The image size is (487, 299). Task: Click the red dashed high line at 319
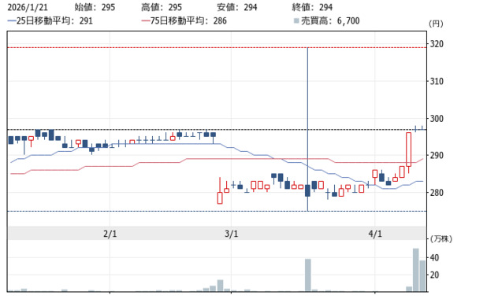[217, 47]
